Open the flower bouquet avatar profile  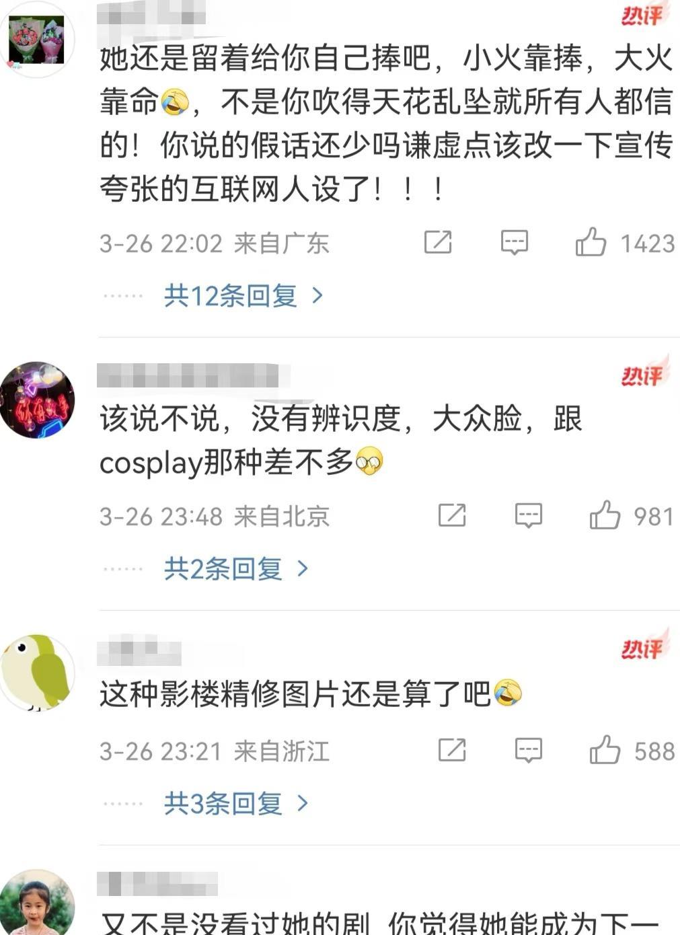(x=36, y=40)
